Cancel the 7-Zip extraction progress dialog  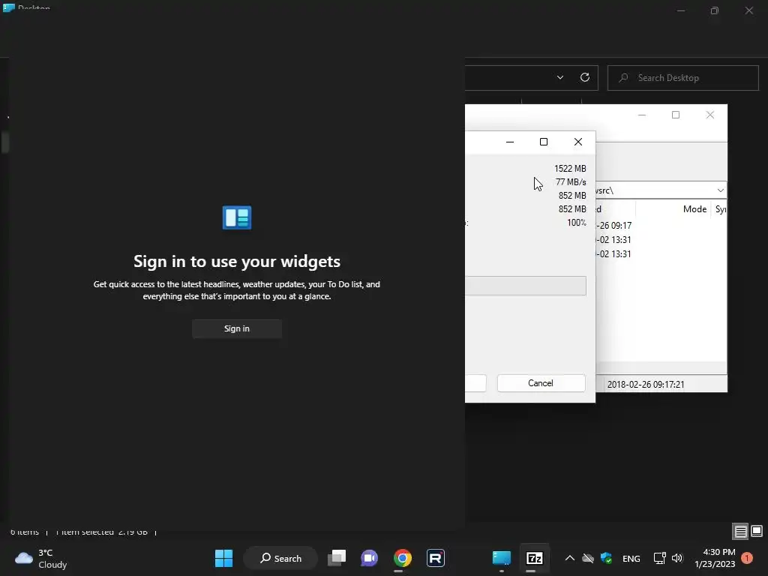click(541, 383)
